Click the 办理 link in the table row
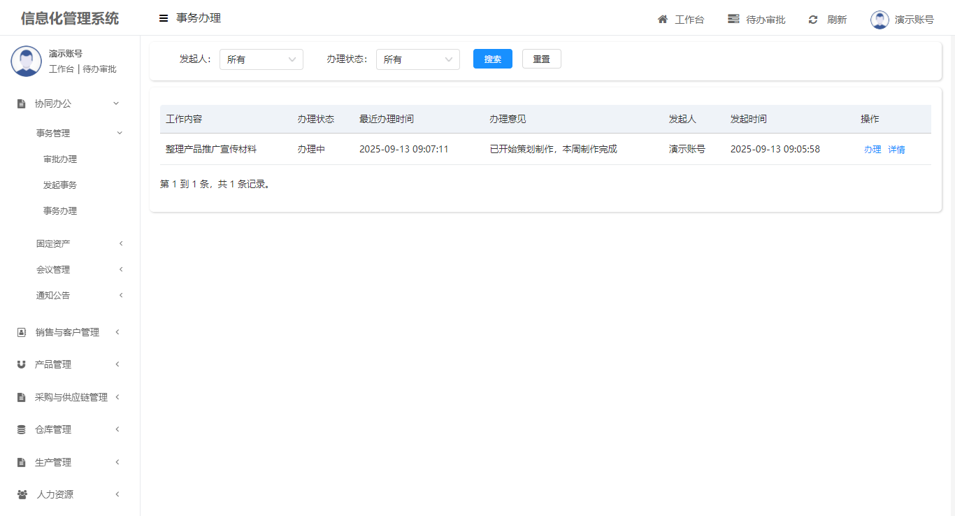Viewport: 955px width, 516px height. (x=873, y=149)
